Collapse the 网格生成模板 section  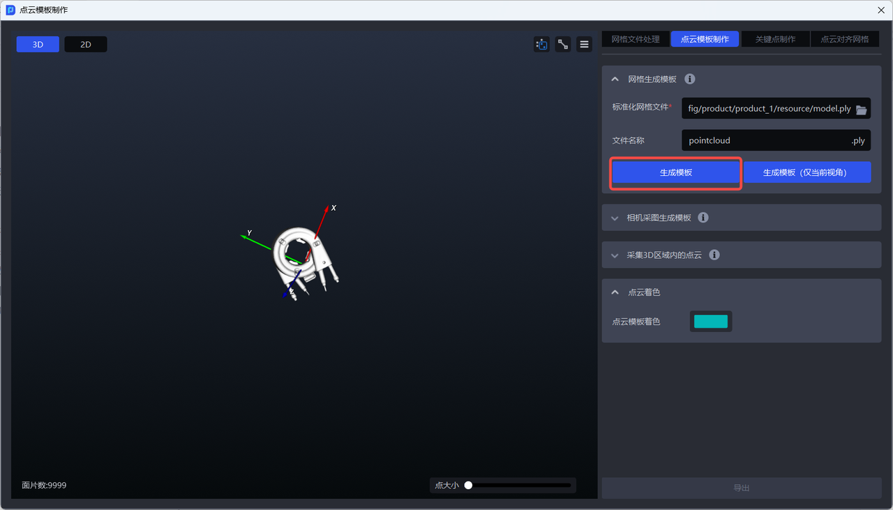pyautogui.click(x=615, y=80)
